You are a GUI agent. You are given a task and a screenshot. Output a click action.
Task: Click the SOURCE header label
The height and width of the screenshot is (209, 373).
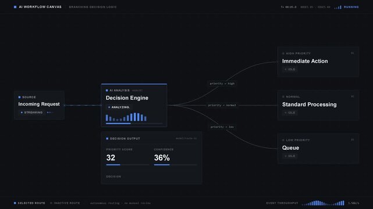[29, 98]
